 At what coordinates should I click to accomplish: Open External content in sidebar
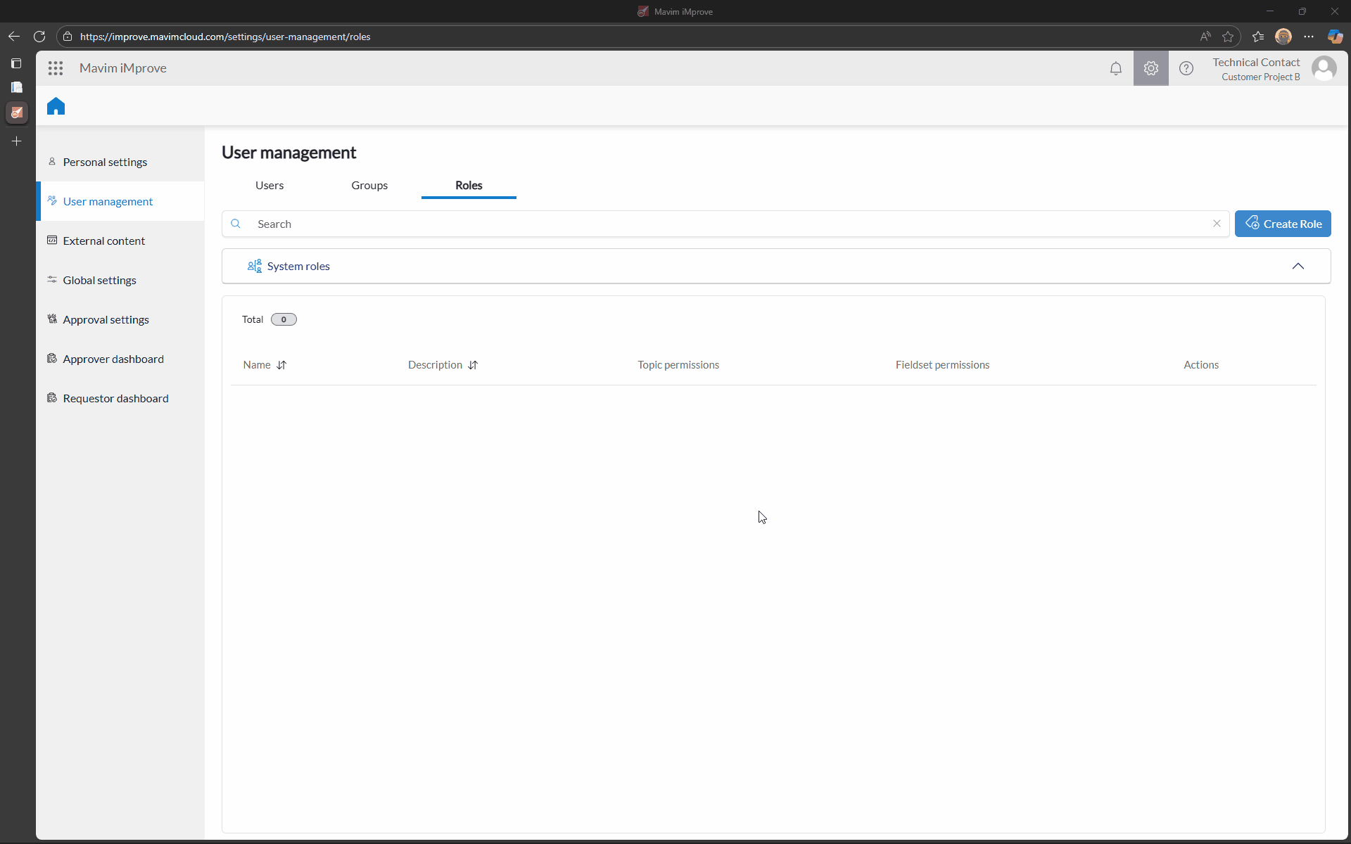click(103, 241)
